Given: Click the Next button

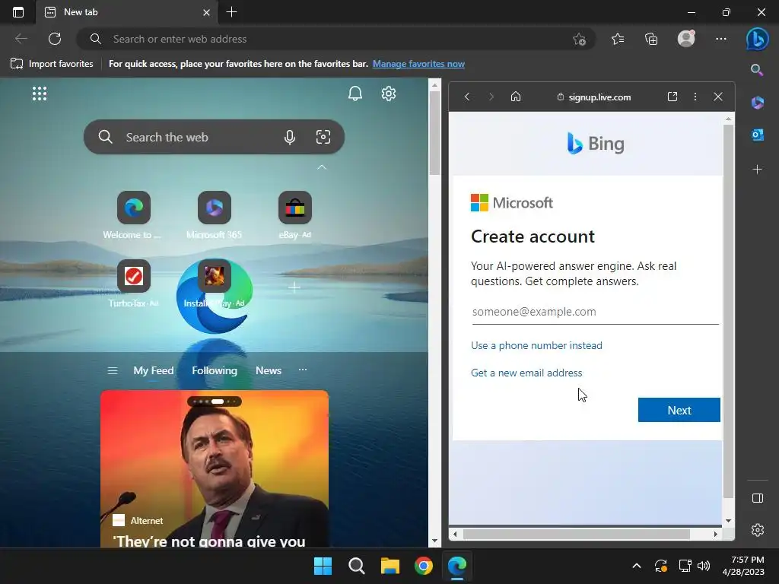Looking at the screenshot, I should click(x=679, y=410).
